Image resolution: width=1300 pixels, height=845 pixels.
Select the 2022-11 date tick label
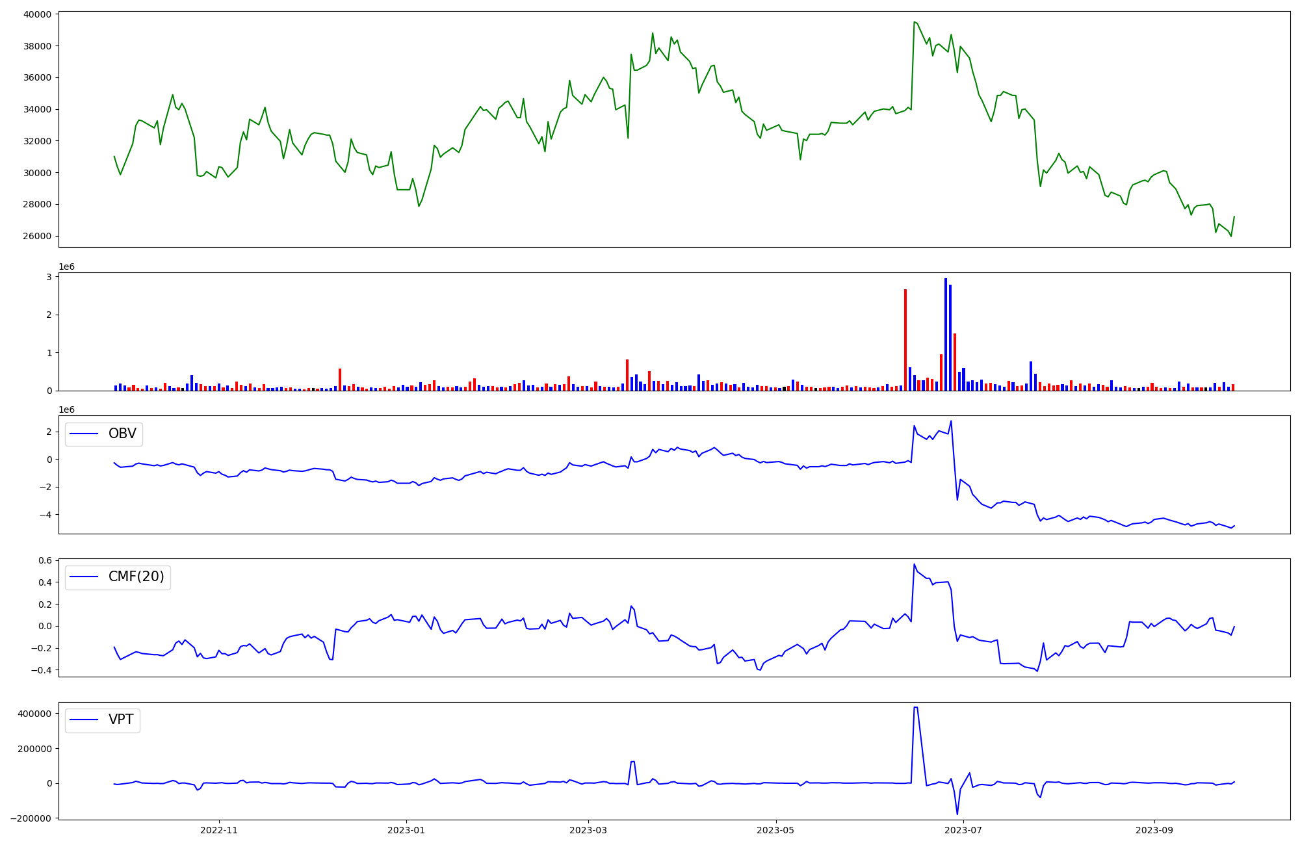point(219,830)
